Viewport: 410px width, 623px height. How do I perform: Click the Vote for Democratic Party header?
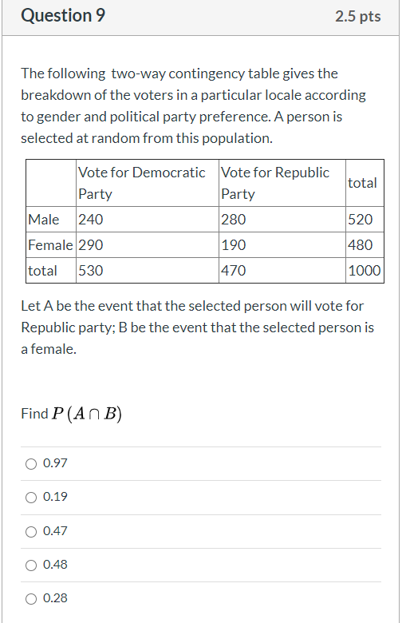(148, 183)
